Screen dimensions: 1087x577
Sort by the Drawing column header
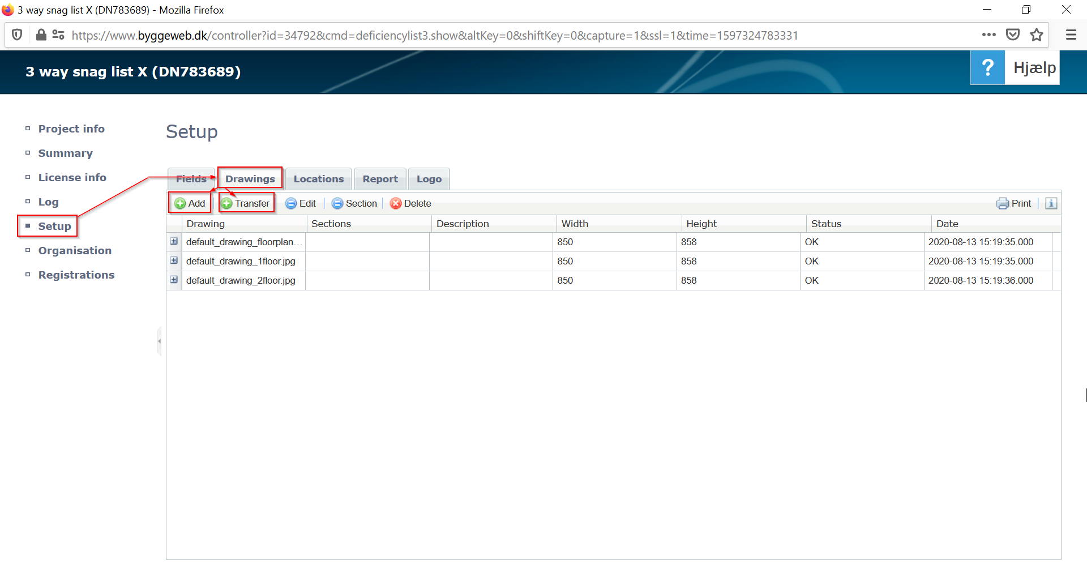click(x=244, y=224)
